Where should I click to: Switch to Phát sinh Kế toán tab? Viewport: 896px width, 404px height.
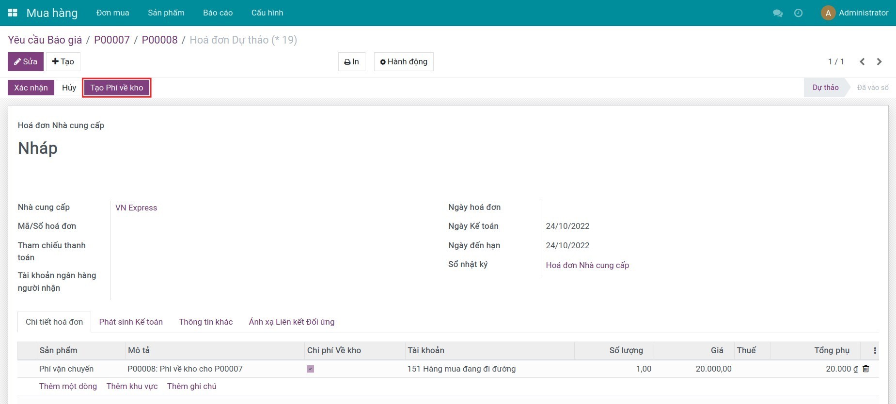[x=131, y=322]
